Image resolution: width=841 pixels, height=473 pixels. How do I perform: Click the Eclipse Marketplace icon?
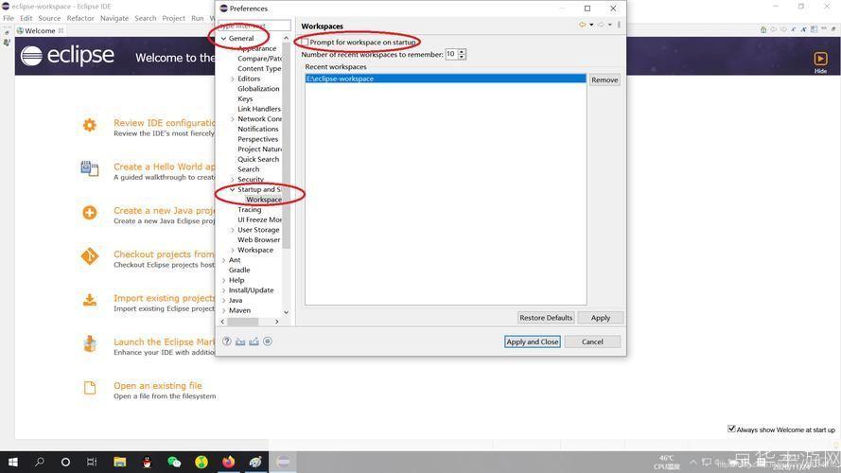90,343
